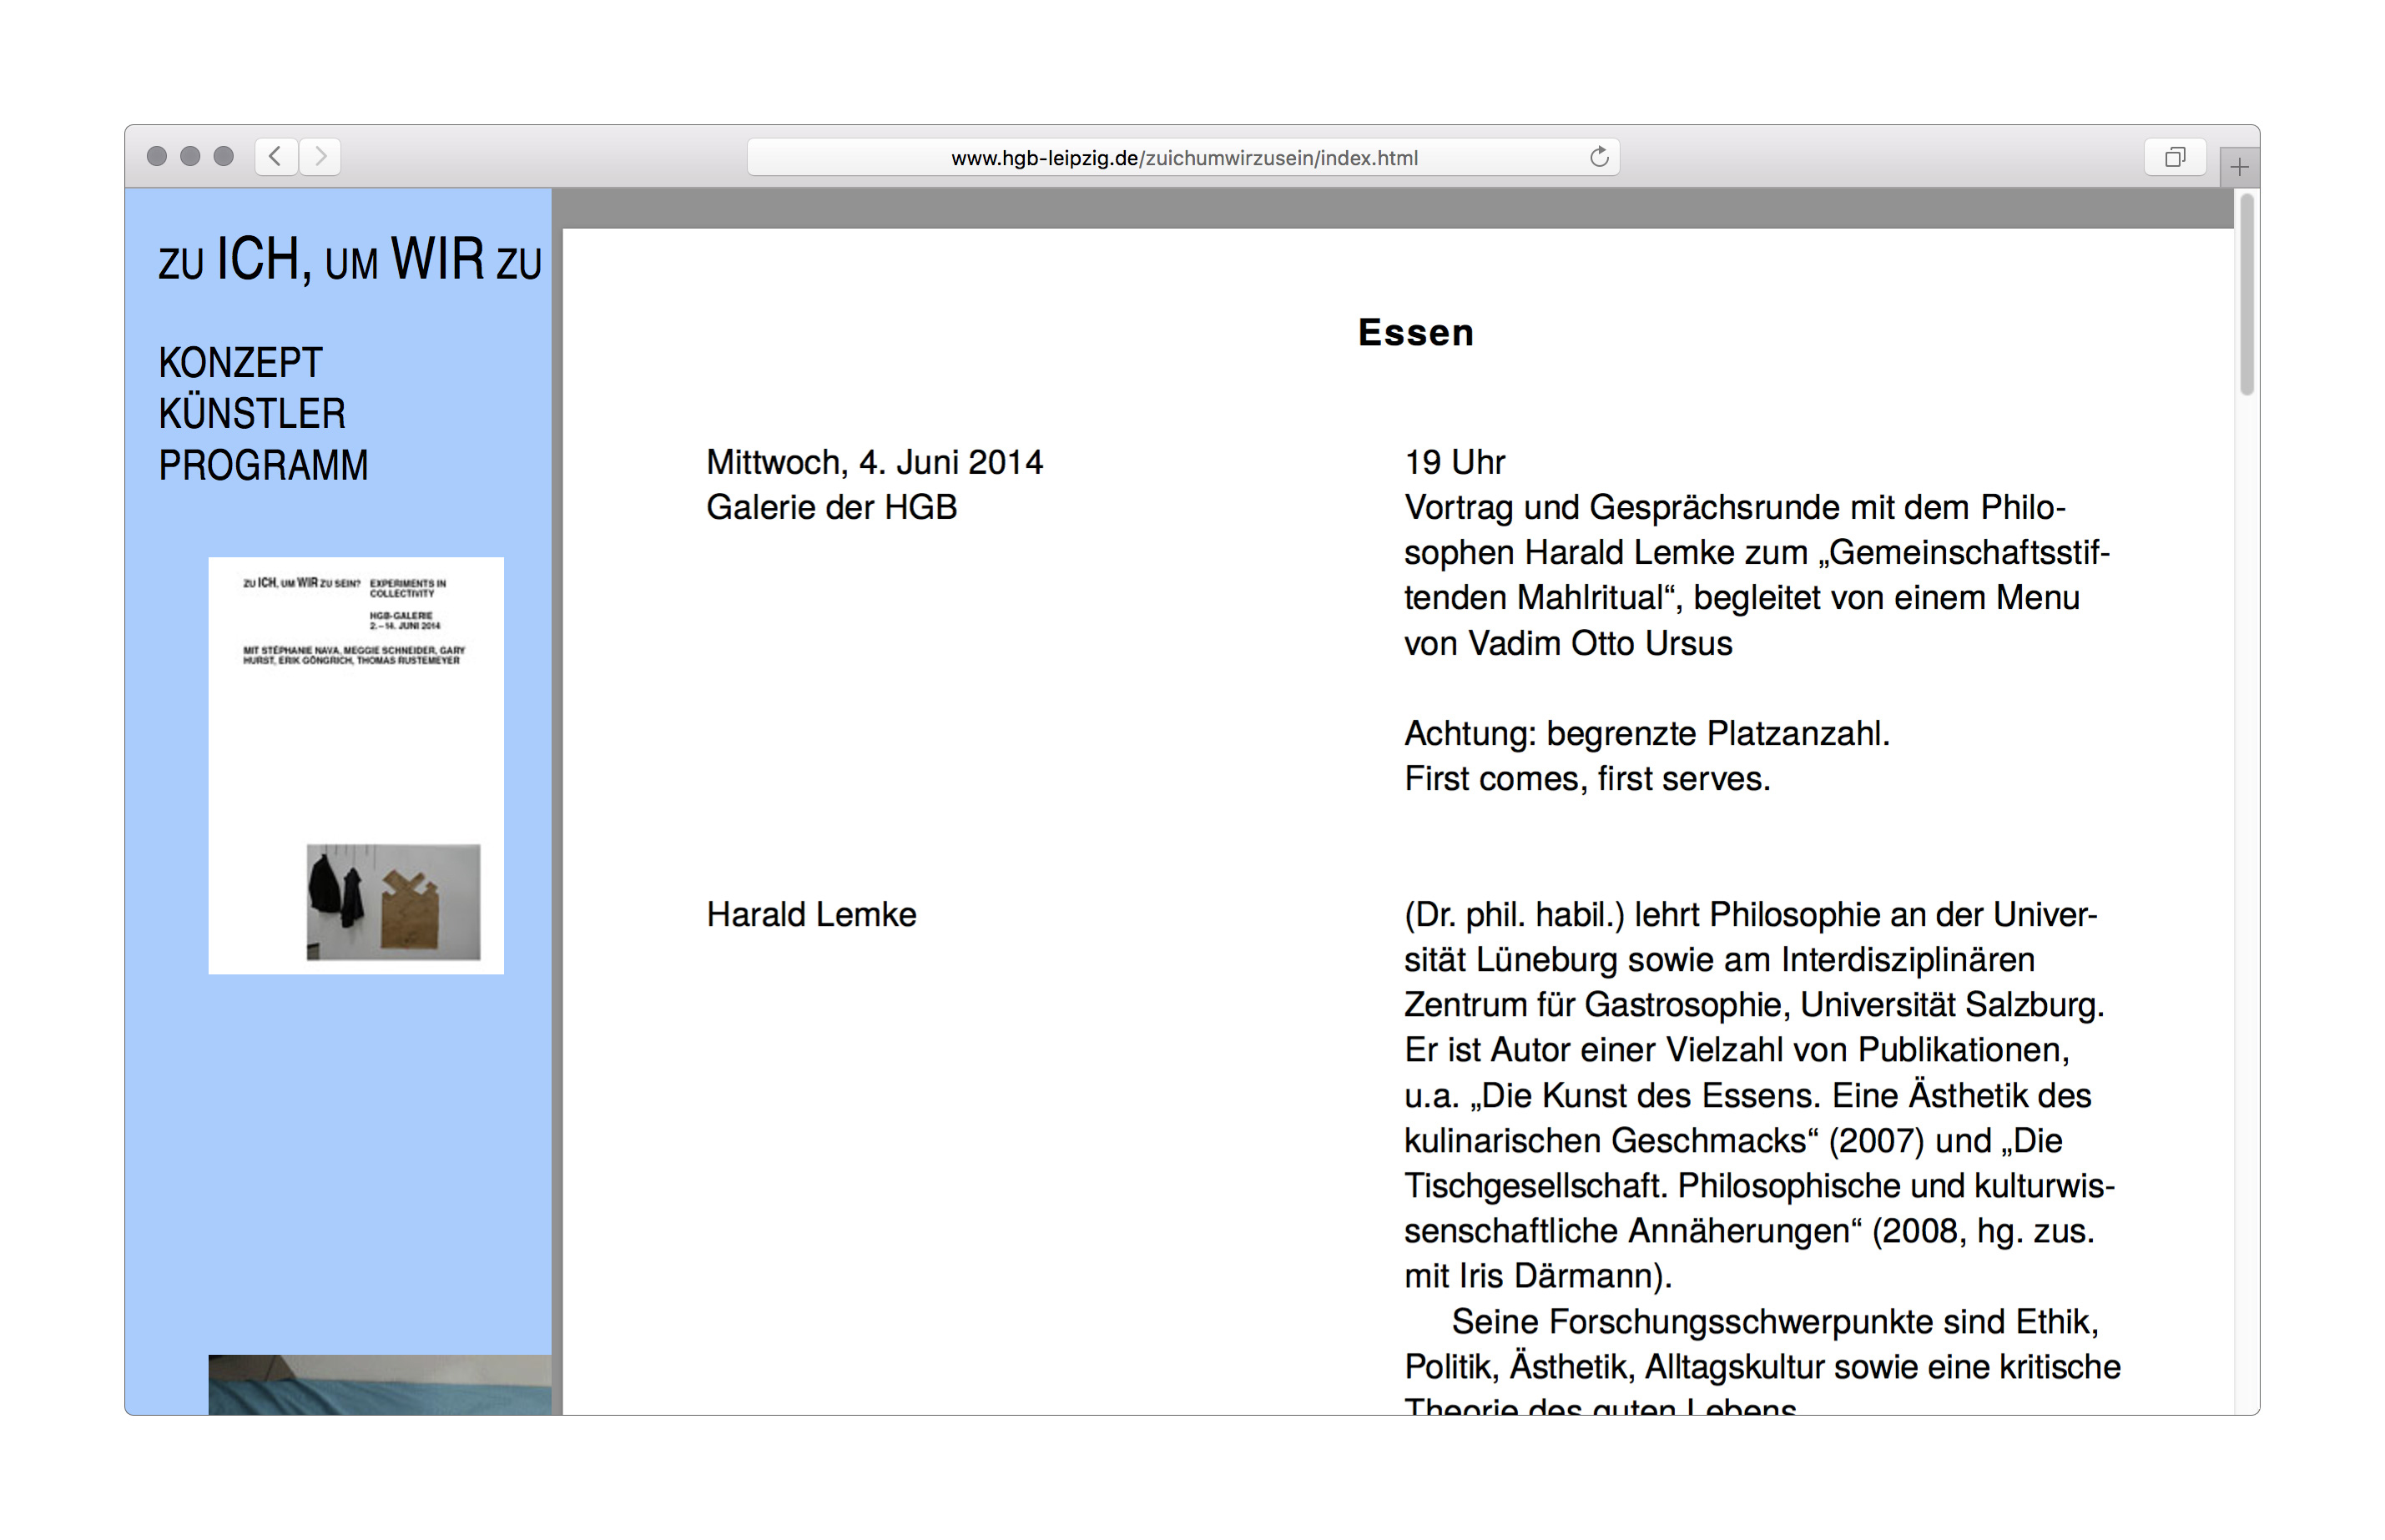Viewport: 2385px width, 1540px height.
Task: Open the KONZEPT menu item
Action: [x=240, y=362]
